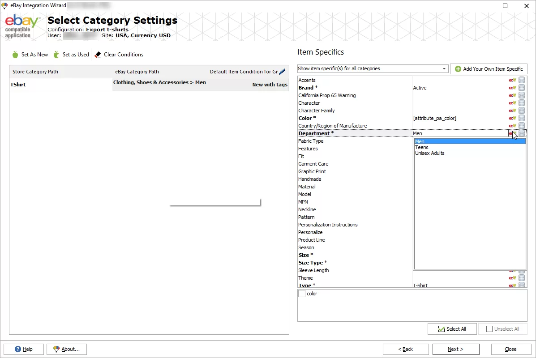Click the Set as Used apple icon
The image size is (536, 358).
point(56,54)
